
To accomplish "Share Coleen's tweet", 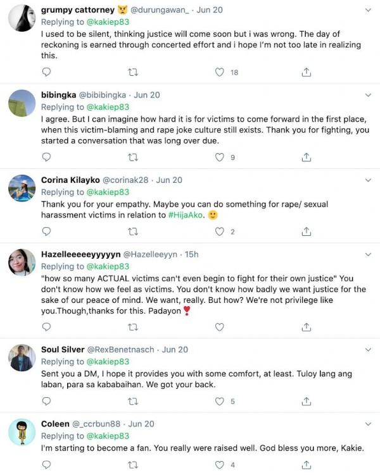I will [x=307, y=465].
